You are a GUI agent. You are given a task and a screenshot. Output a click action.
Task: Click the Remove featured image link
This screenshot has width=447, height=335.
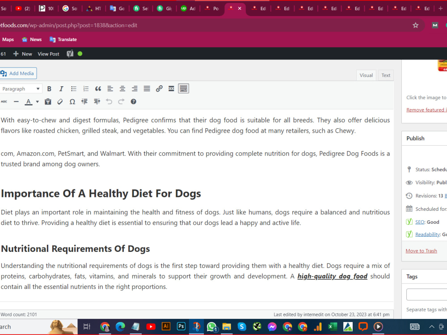pos(426,110)
